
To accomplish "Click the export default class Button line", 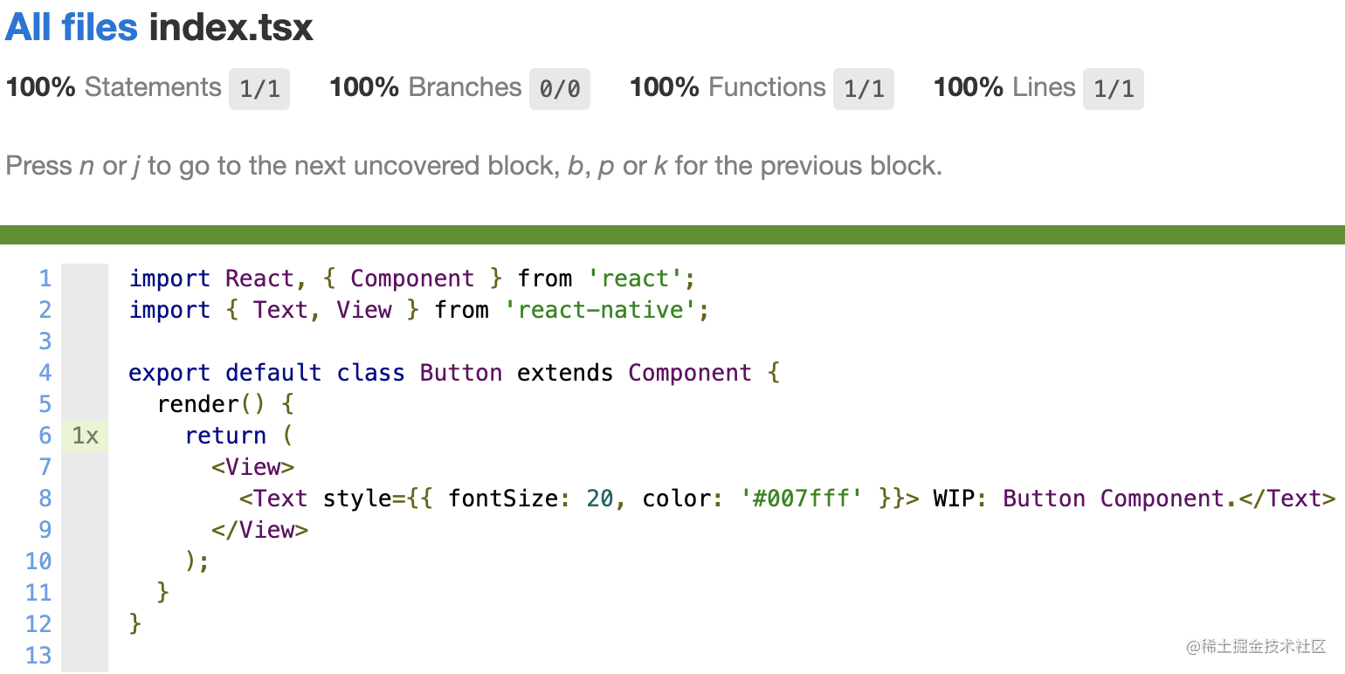I will click(x=454, y=373).
